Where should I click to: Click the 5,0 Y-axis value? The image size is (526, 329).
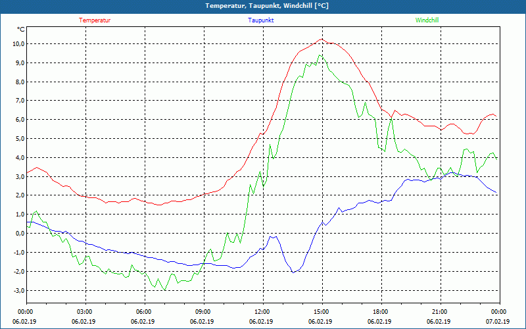[20, 139]
